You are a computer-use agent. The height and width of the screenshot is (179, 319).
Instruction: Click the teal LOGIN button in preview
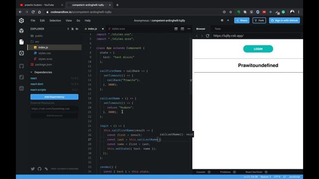pyautogui.click(x=258, y=49)
